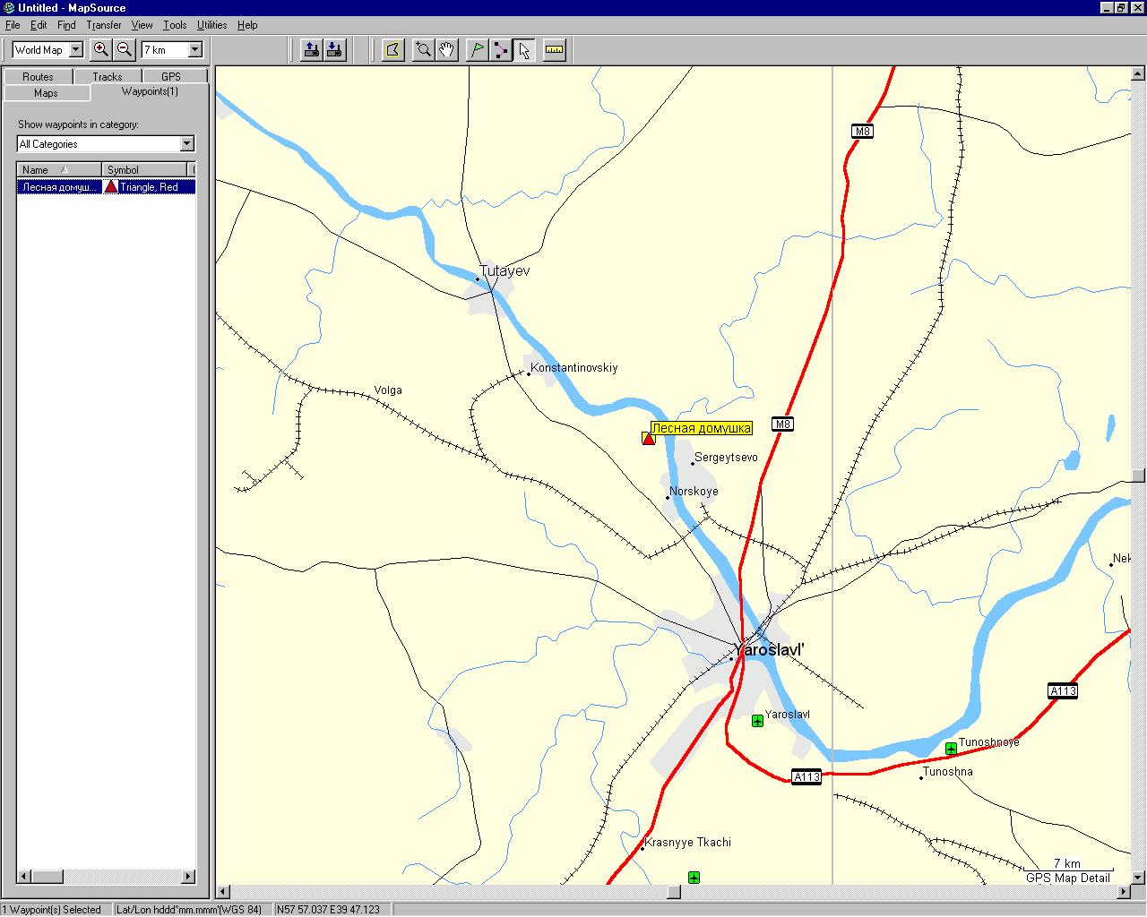Screen dimensions: 1147x917
Task: Click the waypoint list scroll right arrow
Action: (188, 877)
